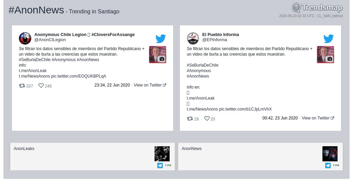Click El Pueblo Informa display name
Image resolution: width=353 pixels, height=184 pixels.
220,35
